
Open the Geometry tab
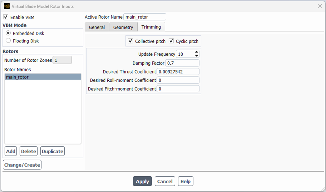coord(123,27)
